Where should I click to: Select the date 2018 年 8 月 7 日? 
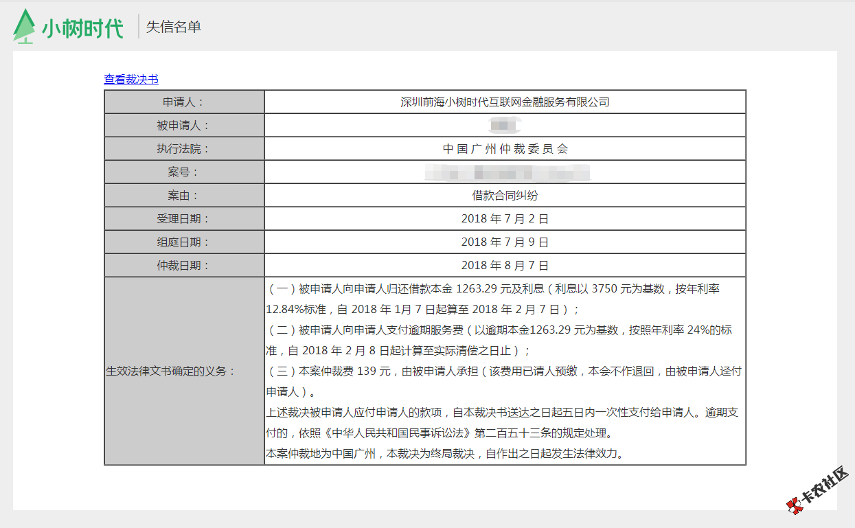click(x=505, y=266)
